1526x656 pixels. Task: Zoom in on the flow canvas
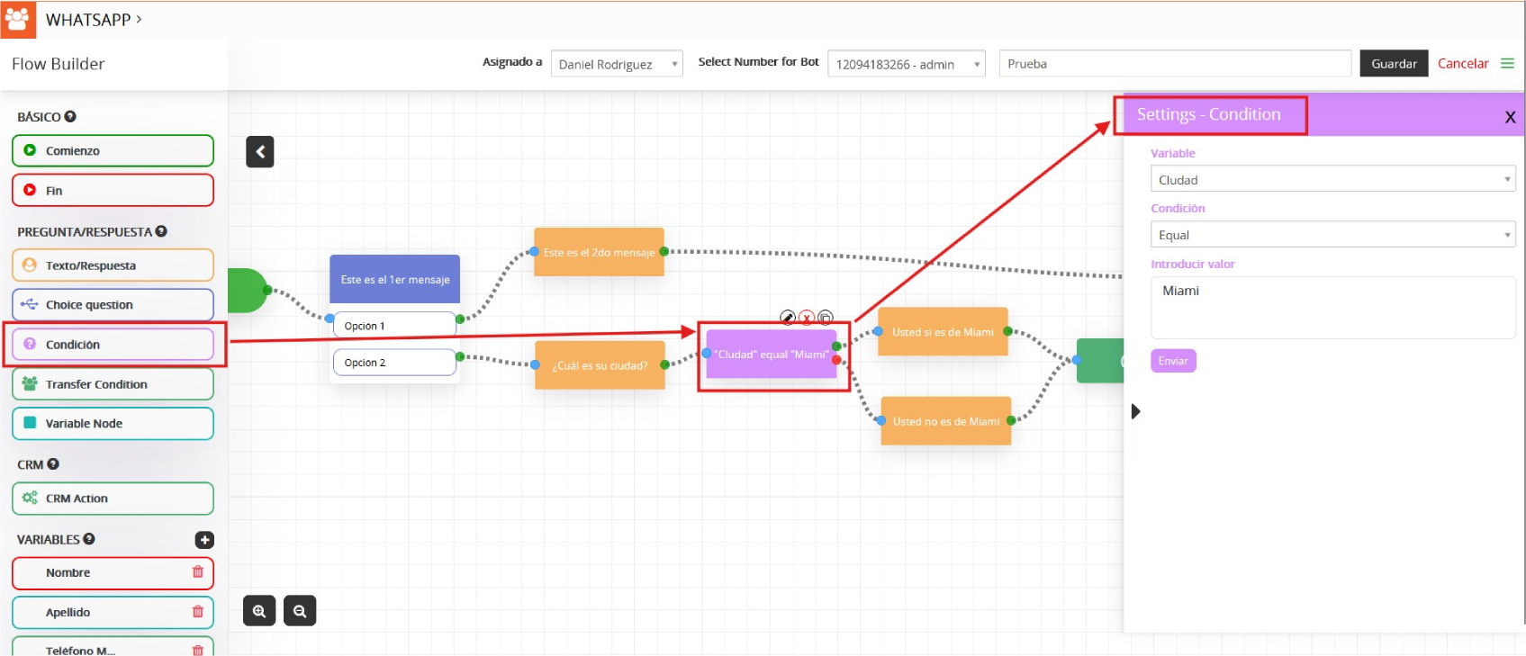[259, 611]
